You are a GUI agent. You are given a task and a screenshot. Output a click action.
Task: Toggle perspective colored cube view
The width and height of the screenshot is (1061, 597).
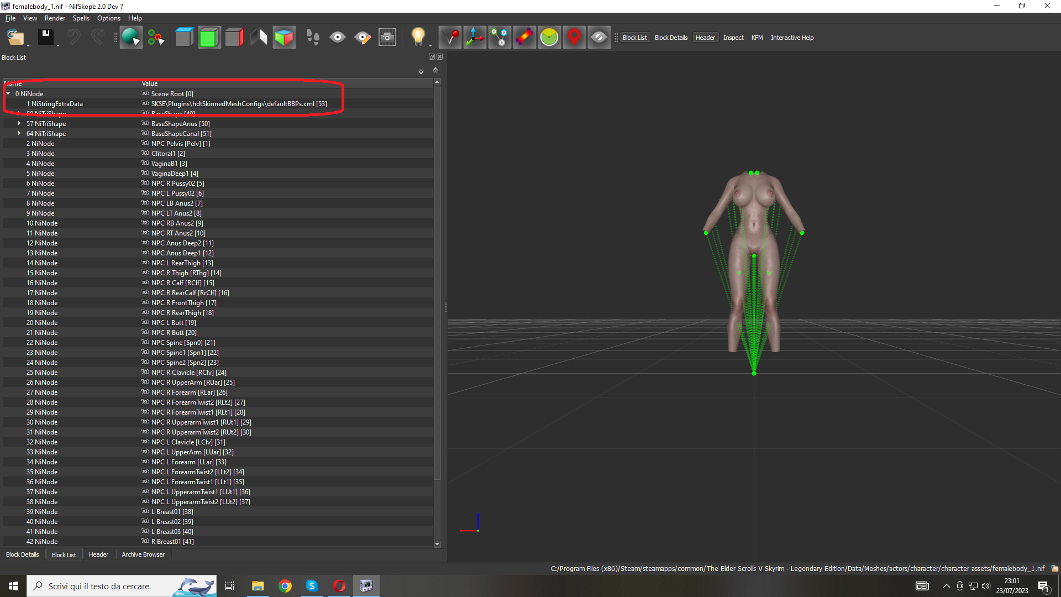click(284, 38)
